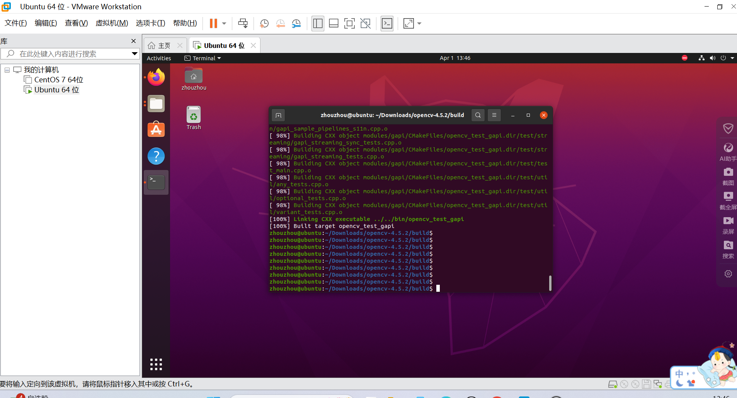This screenshot has width=737, height=398.
Task: Open the dropdown next to the pause button
Action: 223,23
